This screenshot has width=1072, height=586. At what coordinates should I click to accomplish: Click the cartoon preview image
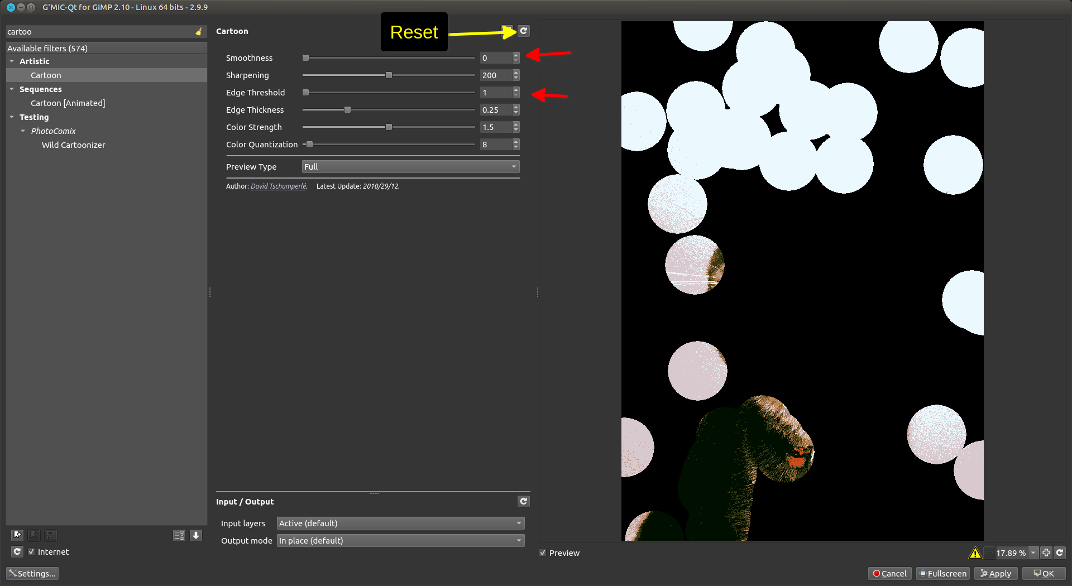point(802,281)
